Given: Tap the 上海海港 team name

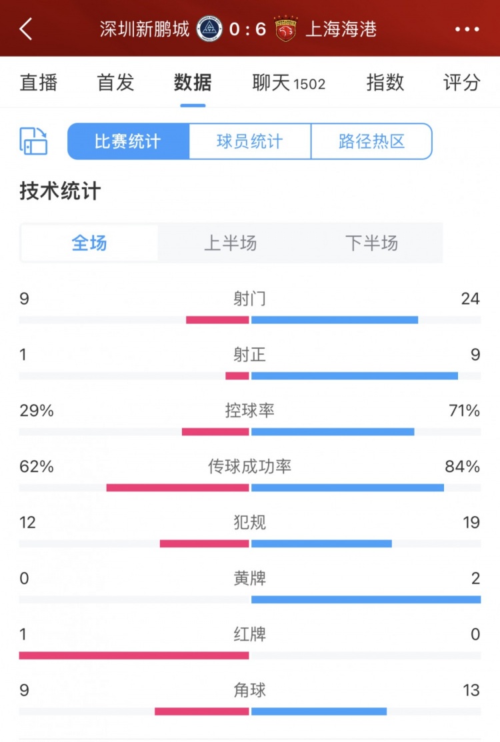Looking at the screenshot, I should (x=341, y=29).
